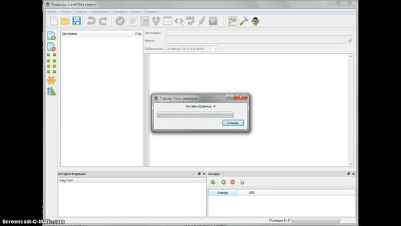Click the Позиция 0 : 0 status text
This screenshot has width=401, height=226.
pyautogui.click(x=279, y=220)
